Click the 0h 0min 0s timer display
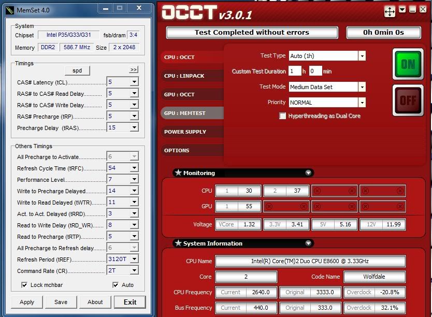 pos(383,33)
